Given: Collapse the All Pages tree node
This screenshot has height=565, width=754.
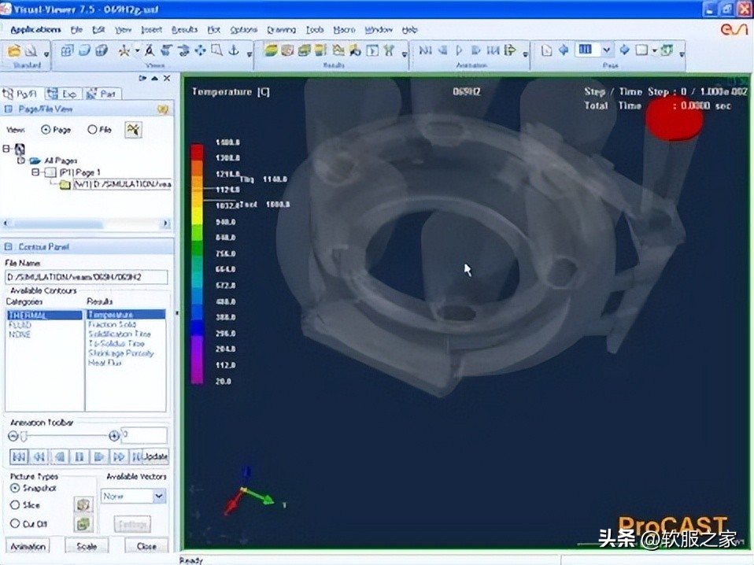Looking at the screenshot, I should [x=21, y=160].
